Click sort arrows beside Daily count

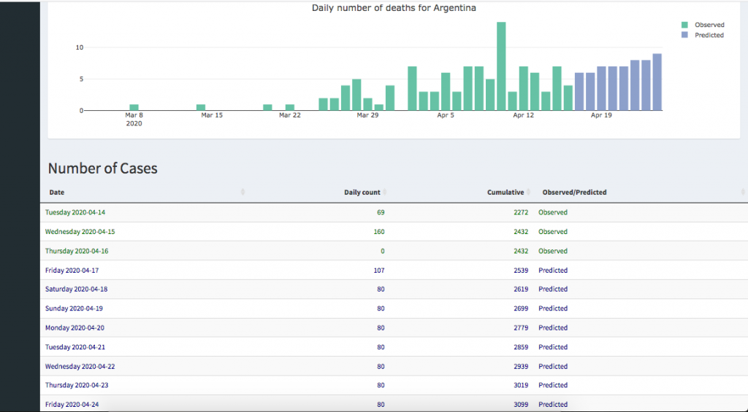pos(384,193)
